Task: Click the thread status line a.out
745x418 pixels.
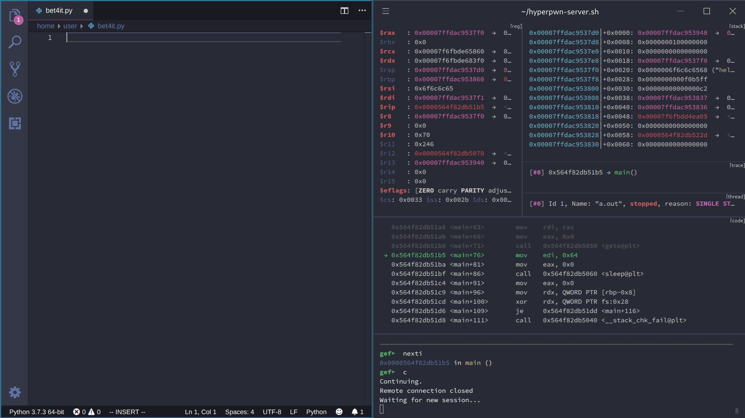Action: tap(632, 204)
